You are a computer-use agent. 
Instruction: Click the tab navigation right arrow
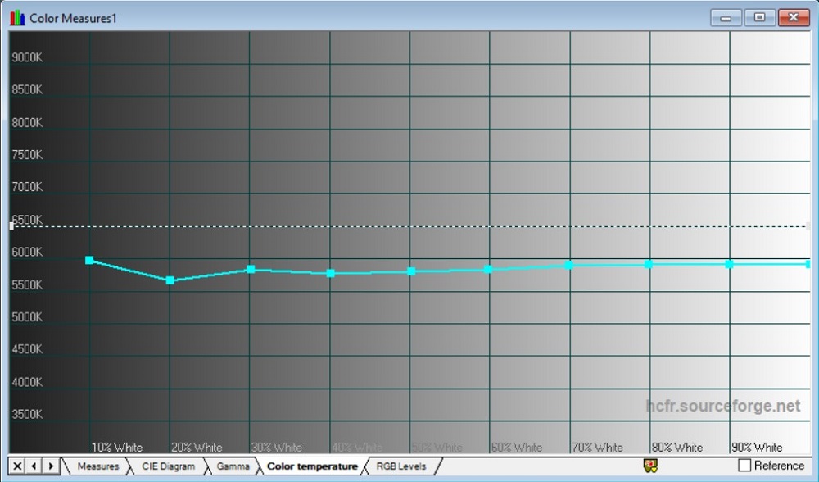[x=51, y=466]
